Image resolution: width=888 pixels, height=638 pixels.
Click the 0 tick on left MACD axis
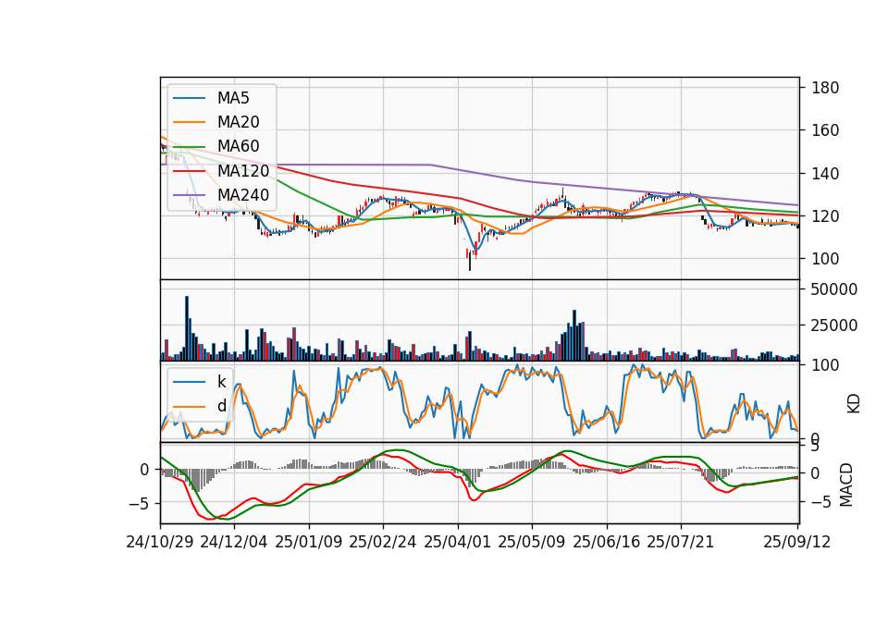pos(144,470)
